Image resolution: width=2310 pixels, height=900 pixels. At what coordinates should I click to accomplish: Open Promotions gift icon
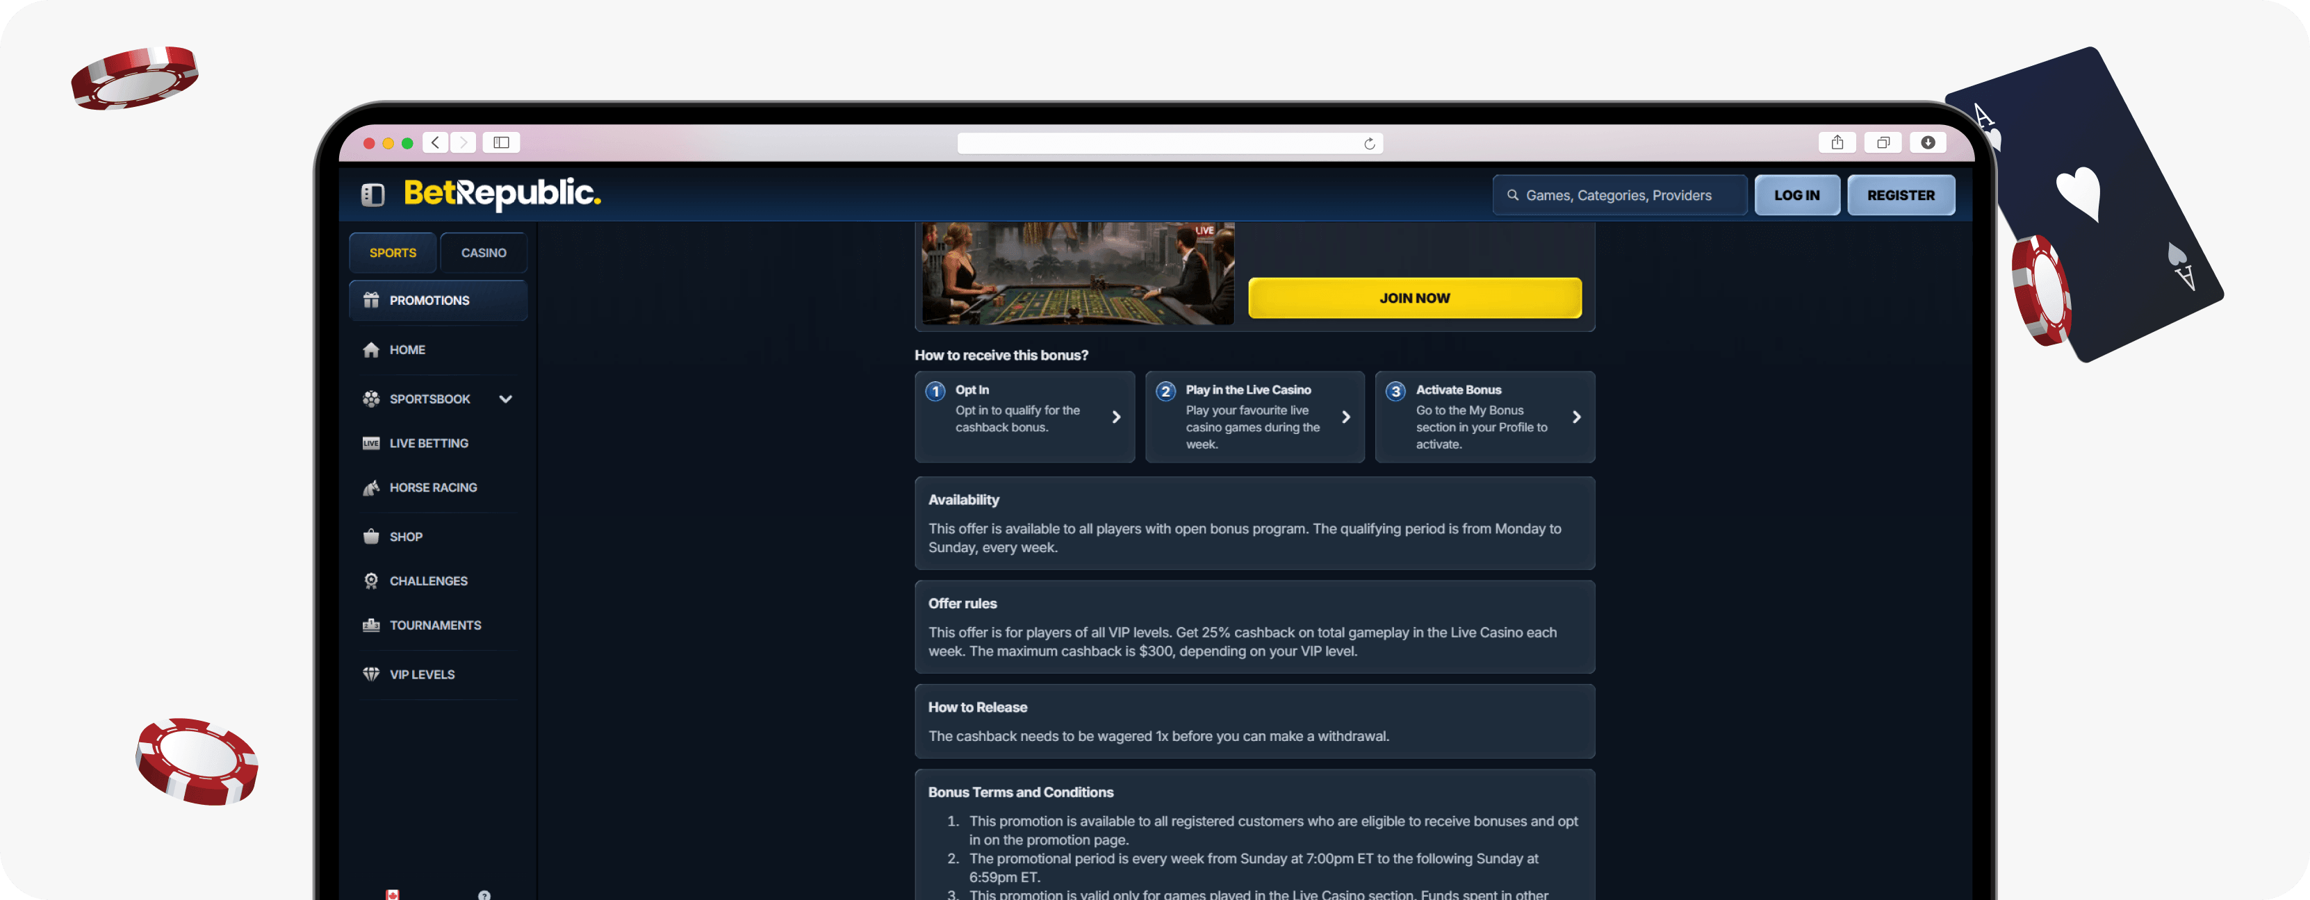(371, 300)
